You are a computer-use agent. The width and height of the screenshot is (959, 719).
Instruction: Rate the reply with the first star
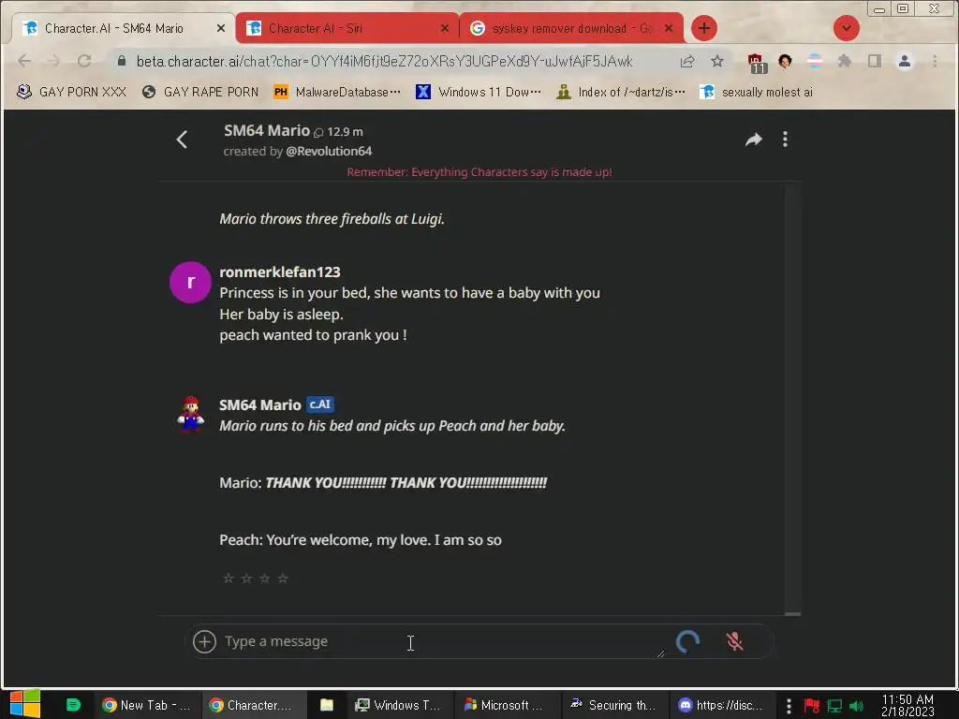point(229,578)
